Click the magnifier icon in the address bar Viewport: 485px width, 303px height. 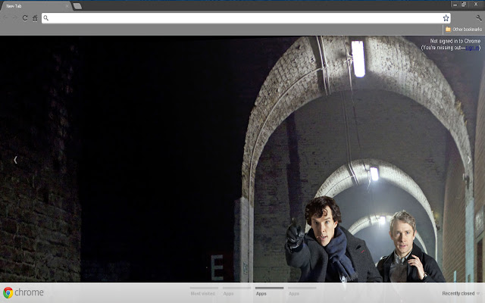[46, 18]
